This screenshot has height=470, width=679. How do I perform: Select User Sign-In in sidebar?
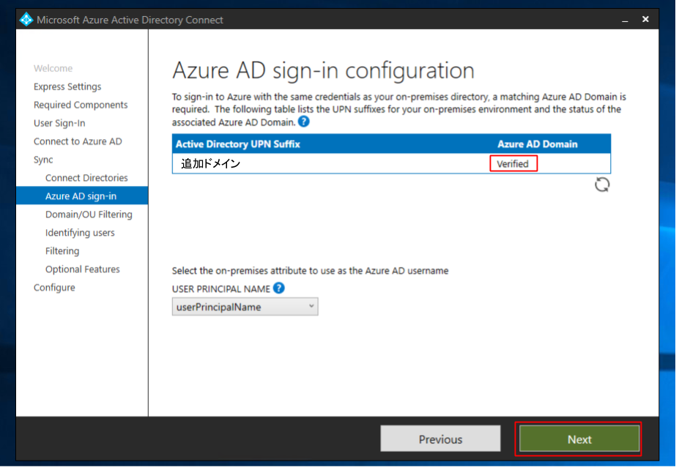60,124
